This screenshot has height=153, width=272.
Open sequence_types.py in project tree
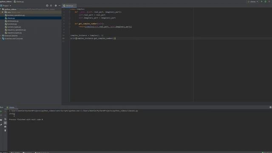coord(14,33)
